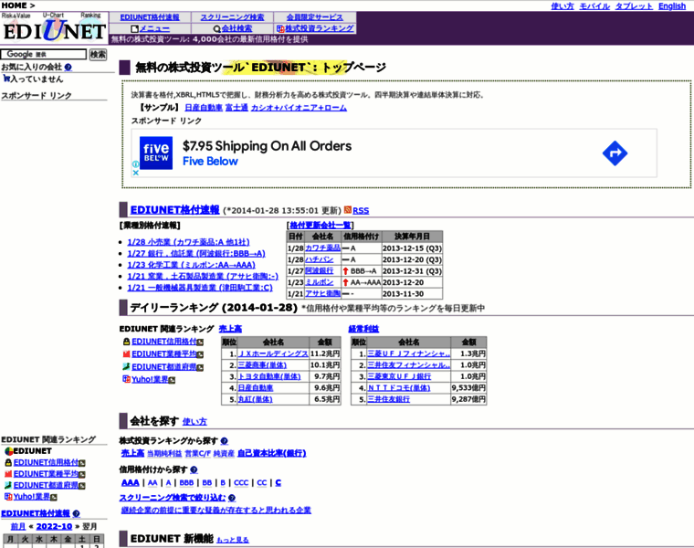Click the ad info icon
The image size is (694, 548).
pos(135,164)
